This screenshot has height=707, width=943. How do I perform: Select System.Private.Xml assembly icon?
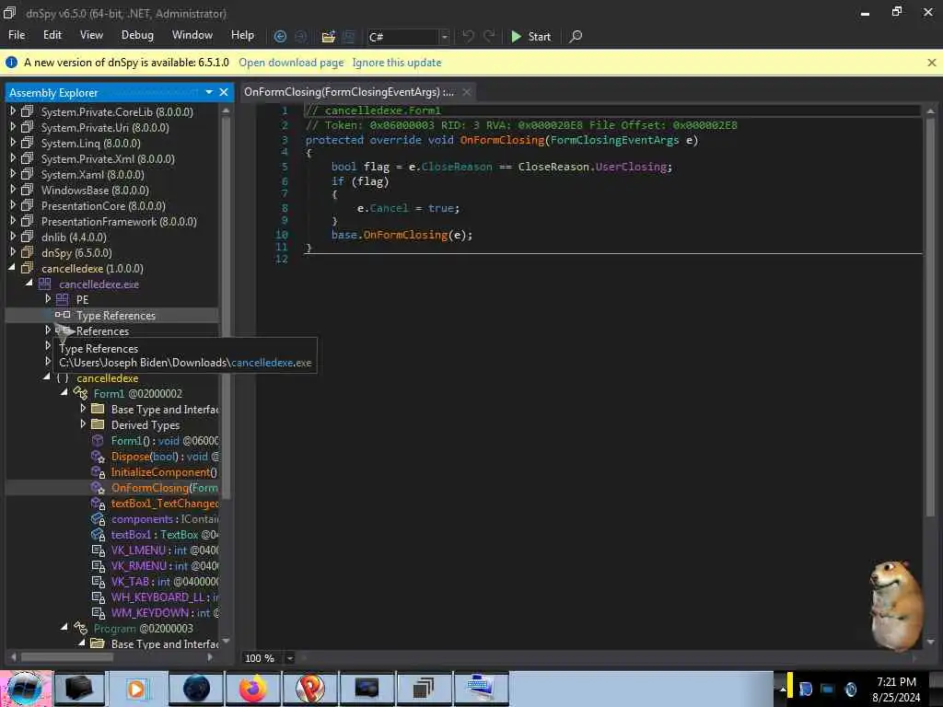[27, 158]
